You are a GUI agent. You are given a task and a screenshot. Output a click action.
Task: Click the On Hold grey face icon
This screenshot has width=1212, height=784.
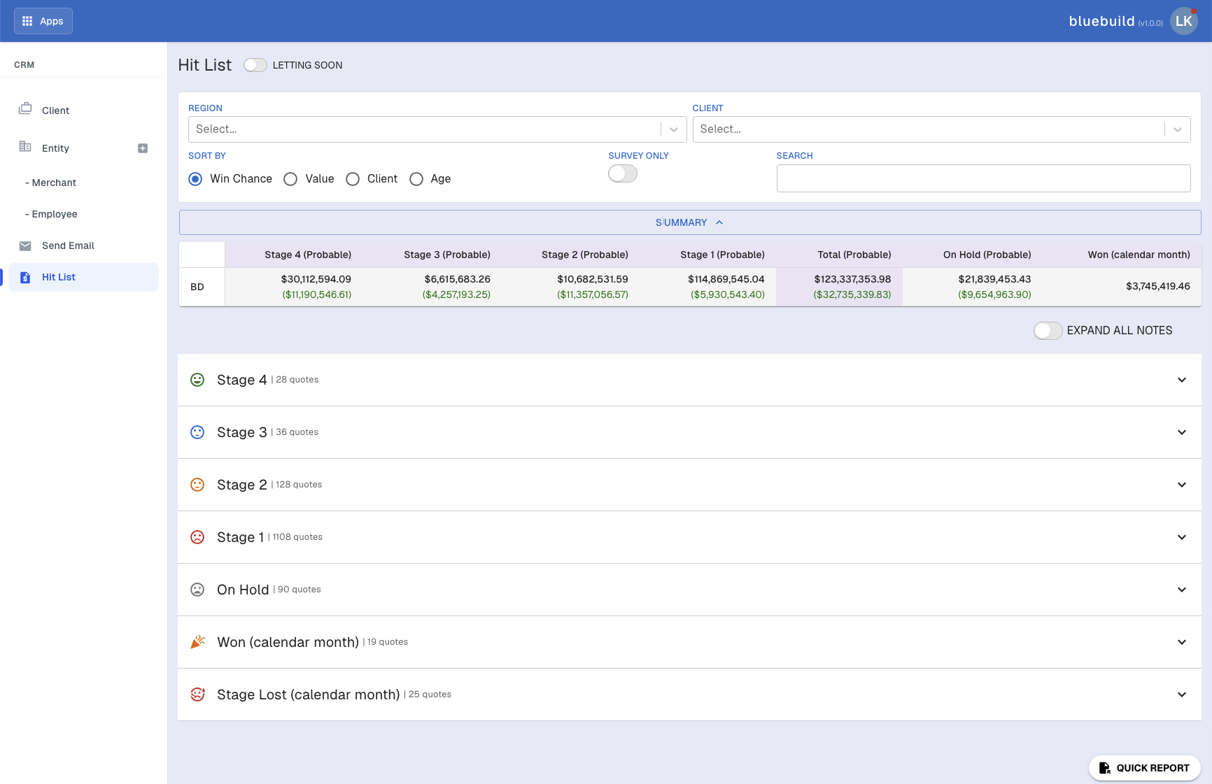tap(197, 590)
